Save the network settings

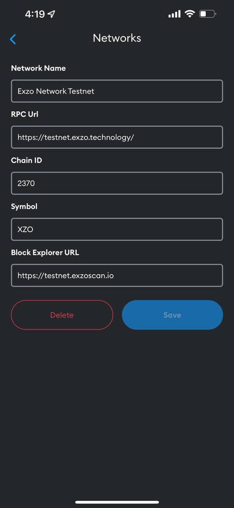click(x=172, y=315)
